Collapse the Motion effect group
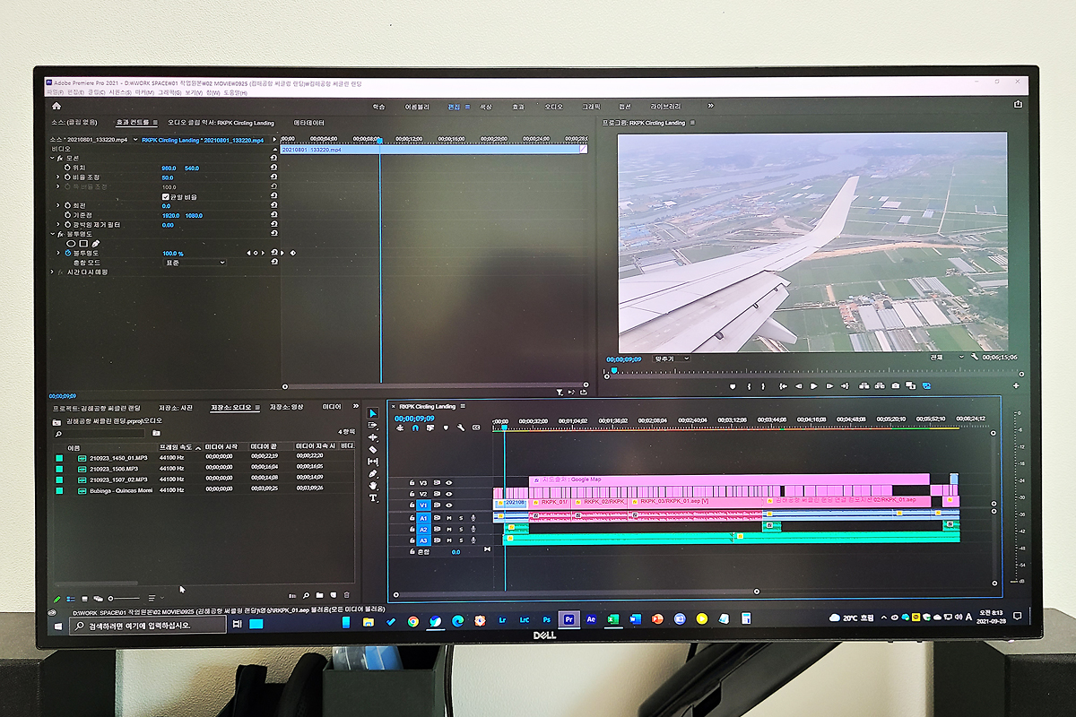The width and height of the screenshot is (1076, 717). tap(52, 158)
